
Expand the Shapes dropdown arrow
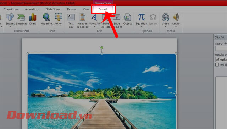[x=10, y=27]
